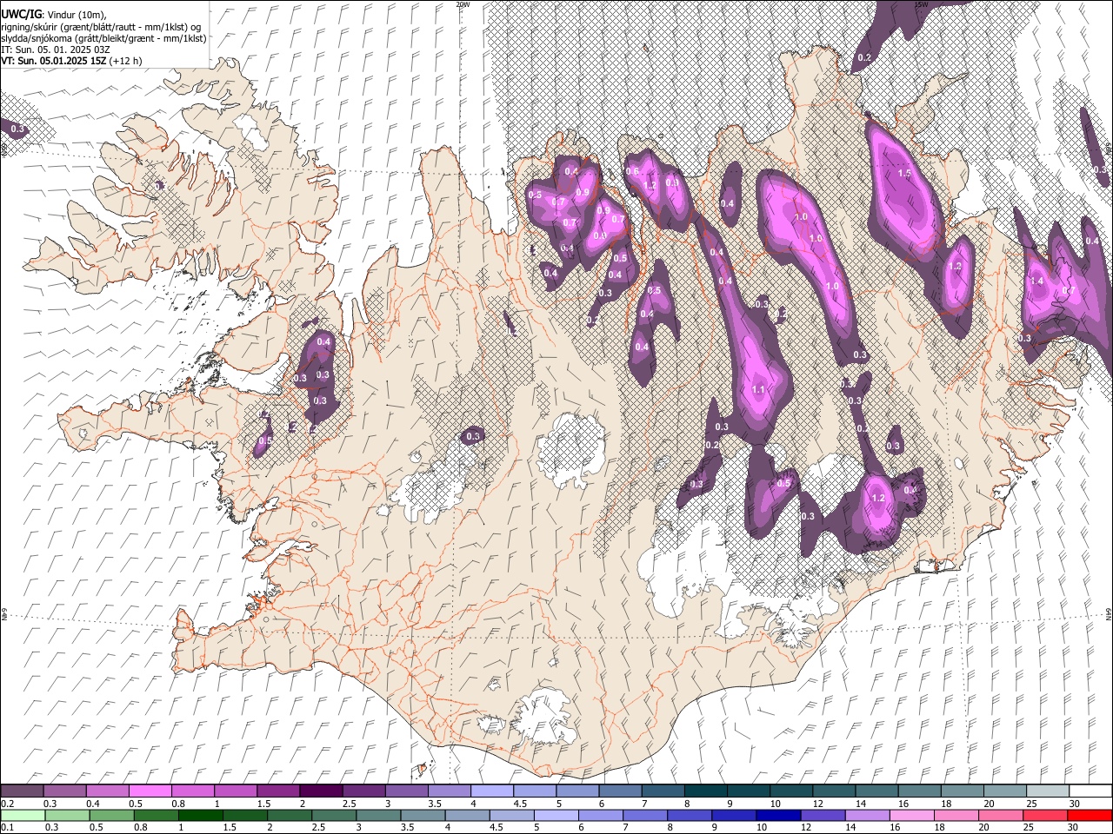This screenshot has width=1113, height=834.
Task: Click the '64N' latitude label on the right edge
Action: pyautogui.click(x=1109, y=614)
